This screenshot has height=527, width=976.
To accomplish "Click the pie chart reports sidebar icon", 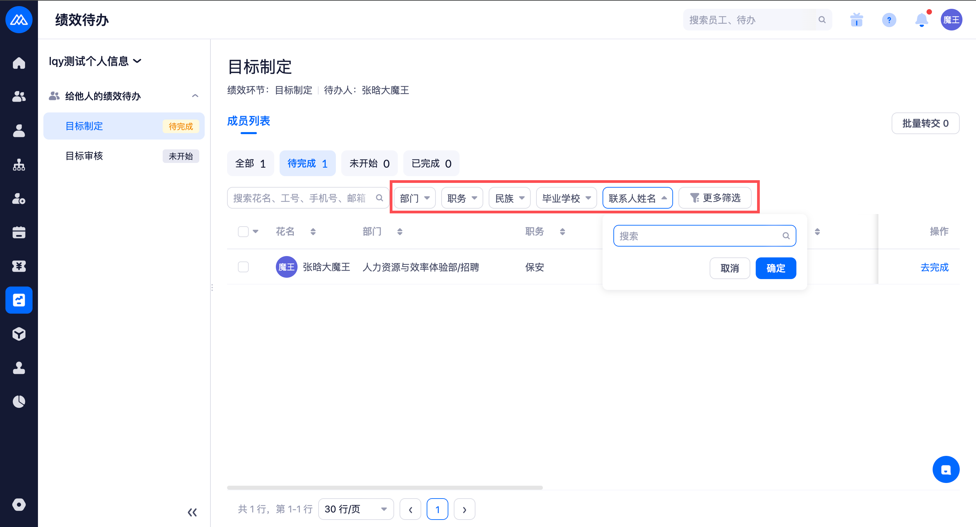I will click(x=19, y=401).
